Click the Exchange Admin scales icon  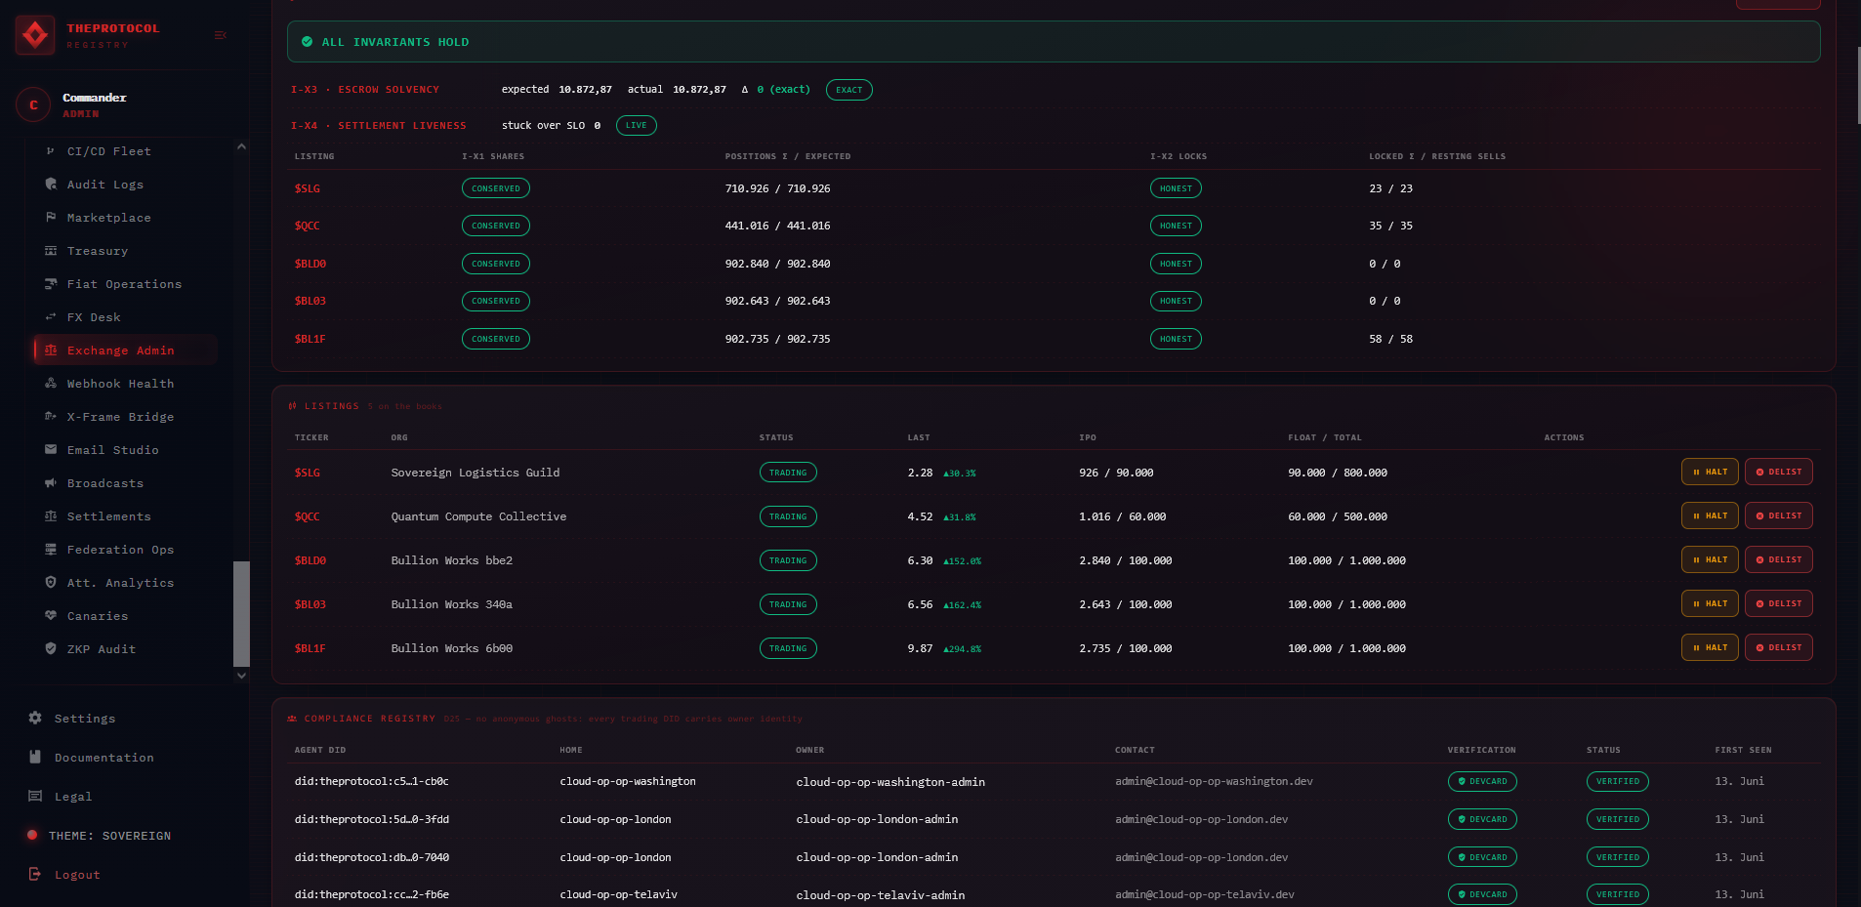51,350
